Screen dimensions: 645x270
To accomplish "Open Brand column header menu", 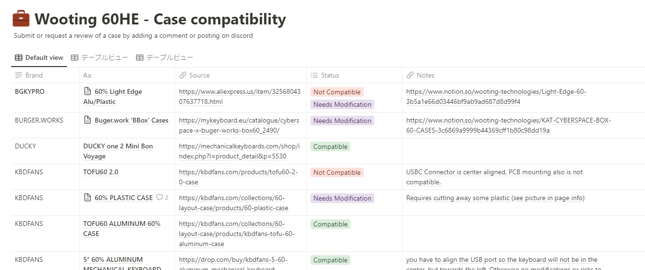I will click(x=45, y=75).
